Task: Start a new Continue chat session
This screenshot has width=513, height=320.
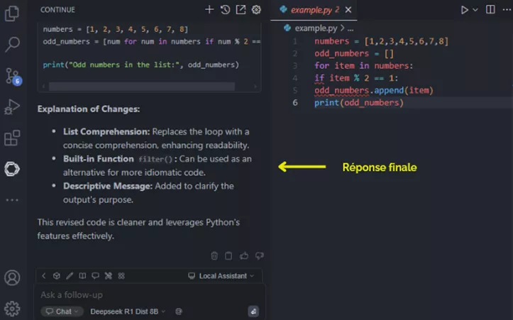Action: tap(209, 10)
